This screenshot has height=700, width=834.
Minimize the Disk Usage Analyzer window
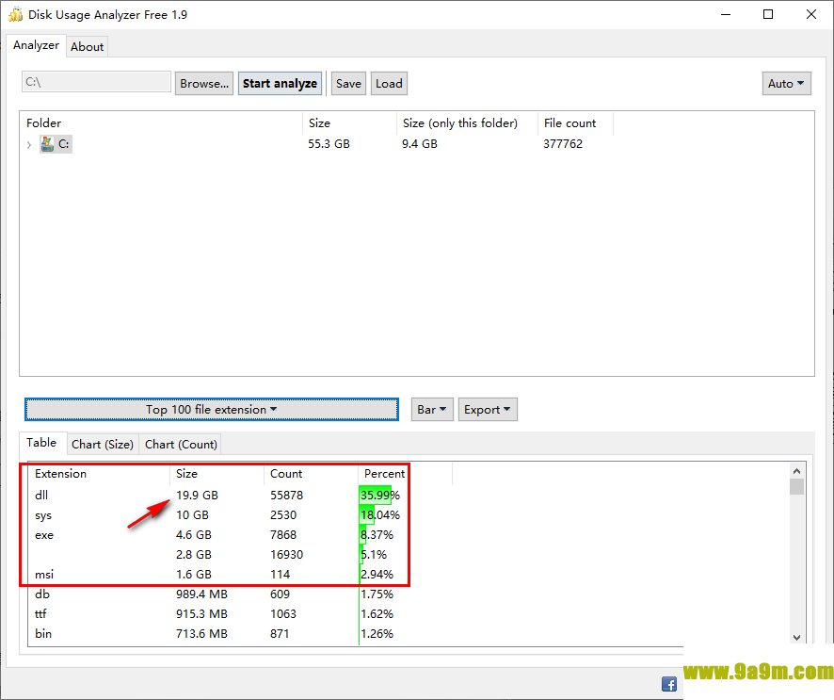[x=726, y=14]
